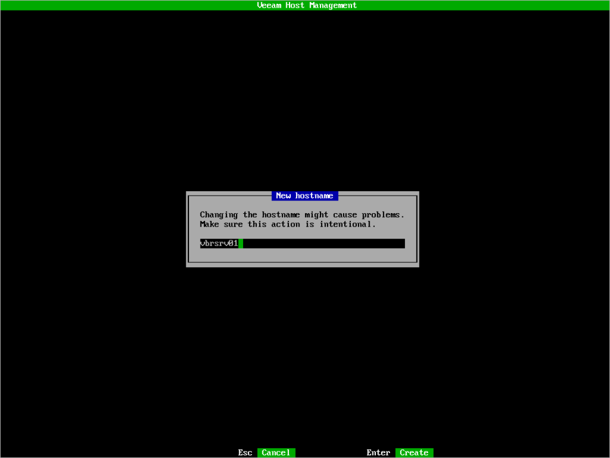Click the word 'Changing' in the dialog
The image size is (610, 458).
tap(219, 214)
